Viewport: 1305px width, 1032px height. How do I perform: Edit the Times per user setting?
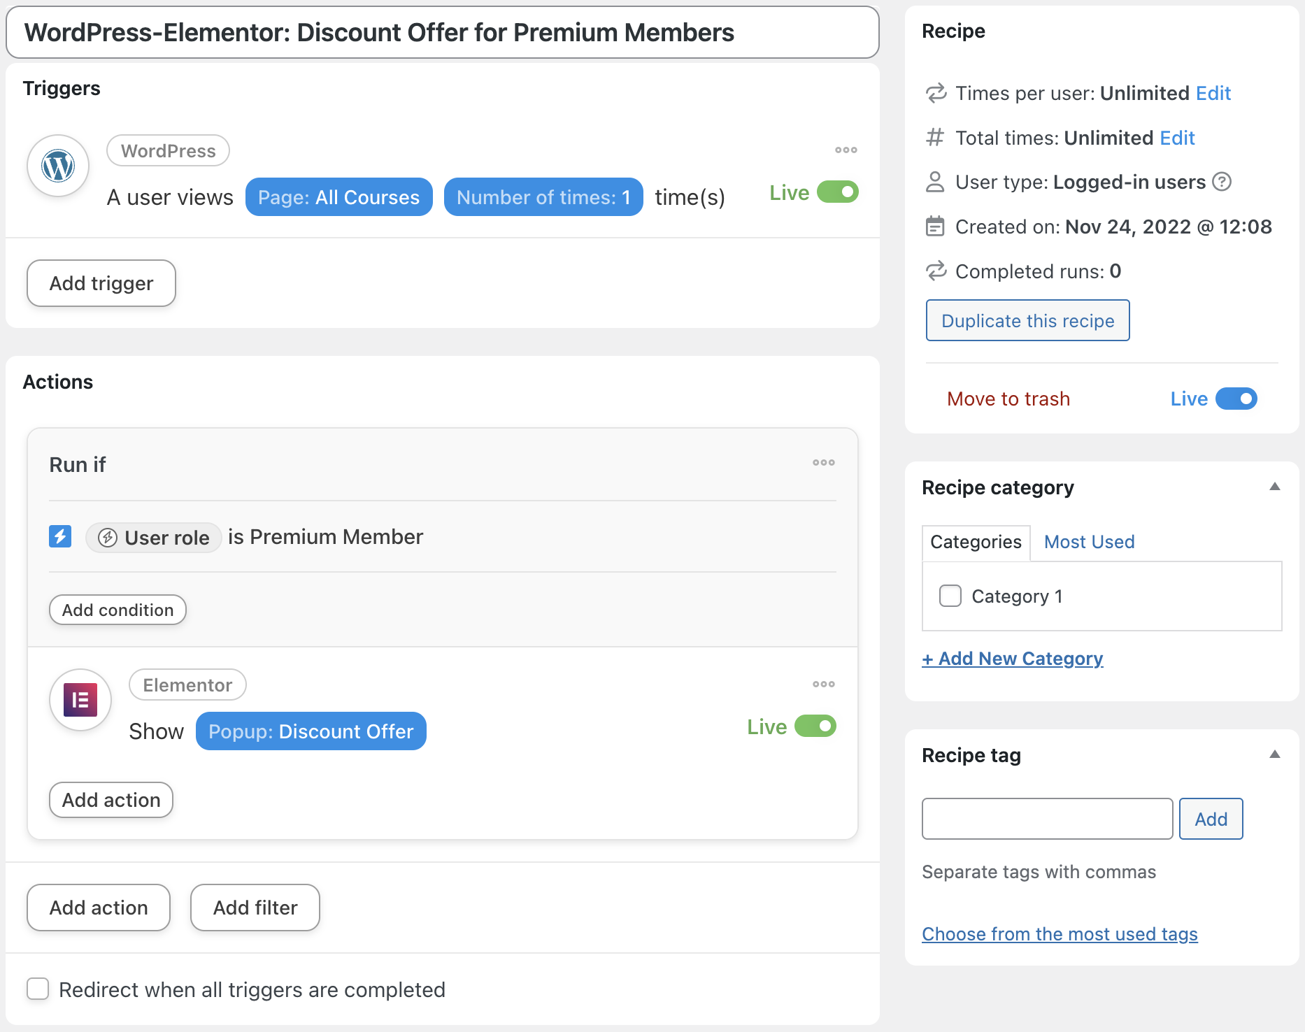point(1213,93)
